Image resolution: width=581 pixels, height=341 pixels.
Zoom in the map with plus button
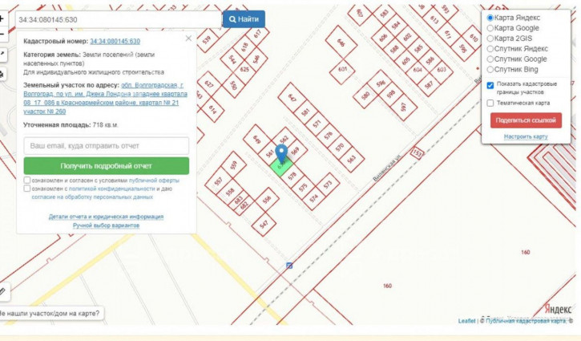(2, 18)
